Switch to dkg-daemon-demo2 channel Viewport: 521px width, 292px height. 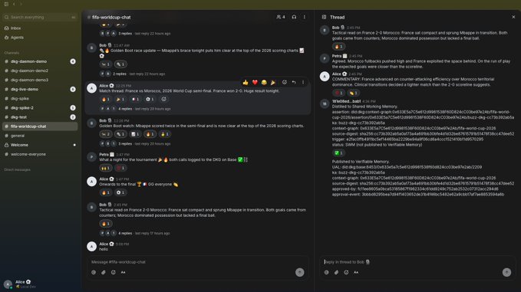[40, 71]
